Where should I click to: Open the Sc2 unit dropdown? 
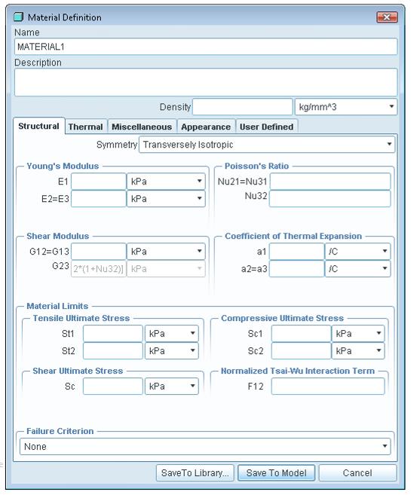(358, 351)
